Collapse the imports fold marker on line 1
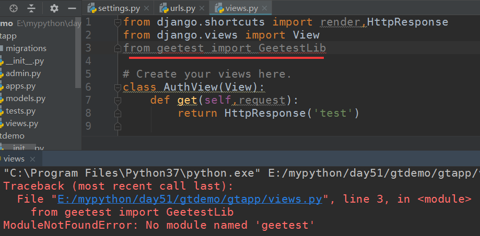Image resolution: width=480 pixels, height=236 pixels. click(118, 22)
